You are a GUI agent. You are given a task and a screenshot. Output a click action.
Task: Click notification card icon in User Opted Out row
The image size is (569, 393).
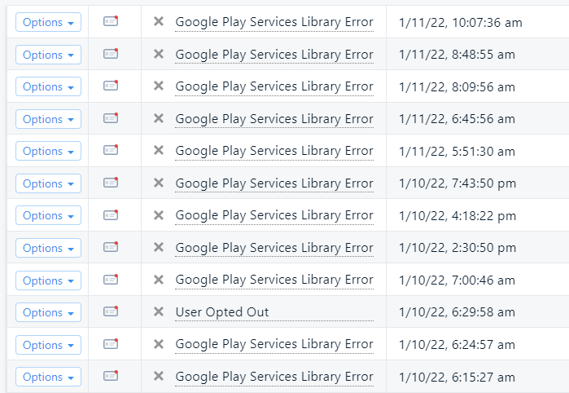(111, 311)
